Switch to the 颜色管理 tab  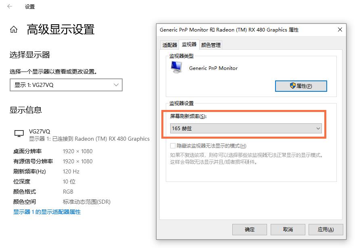pyautogui.click(x=210, y=45)
